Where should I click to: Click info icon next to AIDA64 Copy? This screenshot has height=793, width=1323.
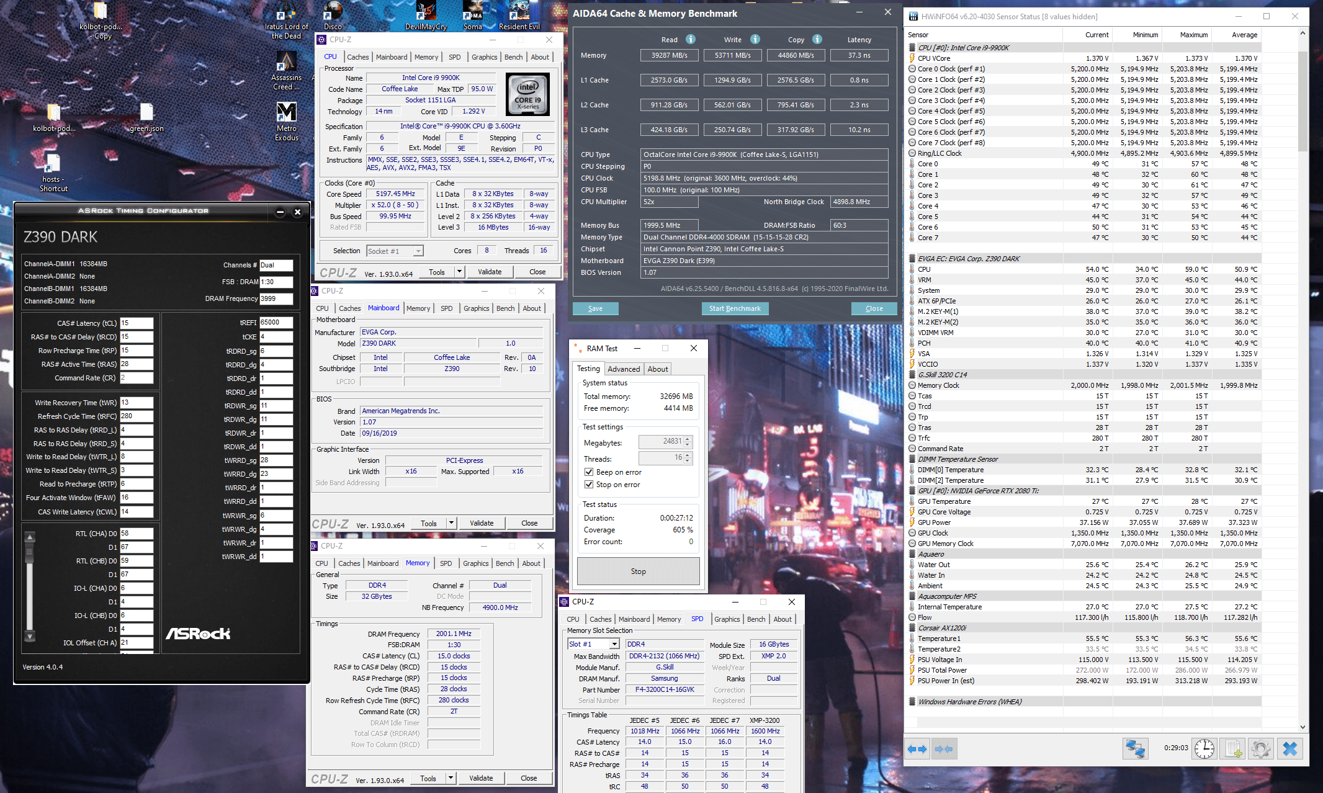[x=817, y=39]
